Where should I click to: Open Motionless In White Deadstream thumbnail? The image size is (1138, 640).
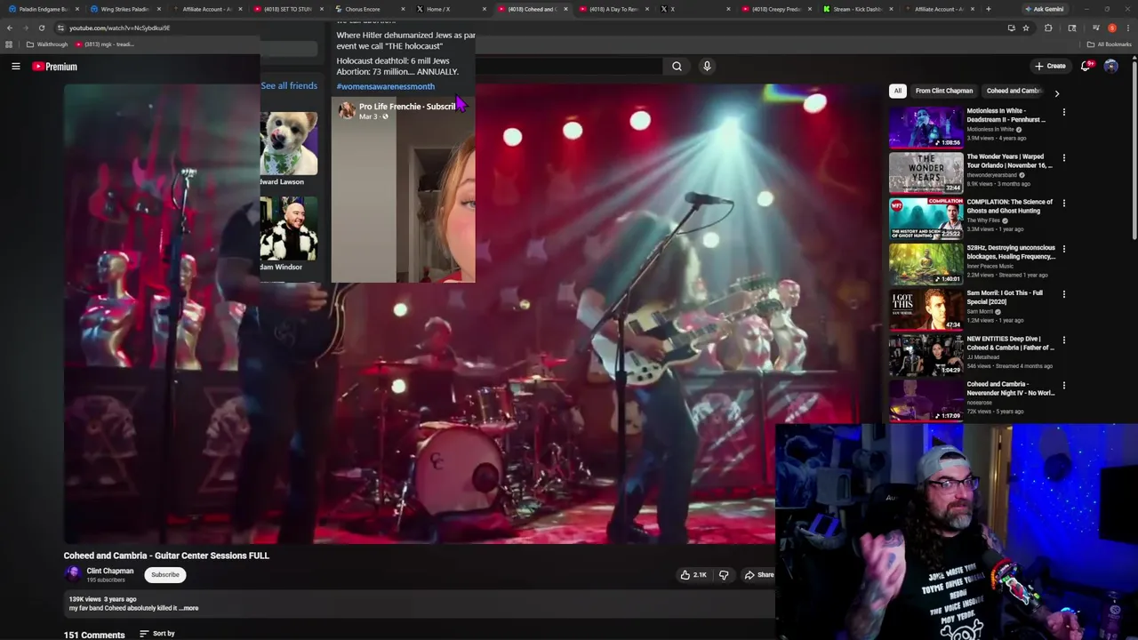926,126
